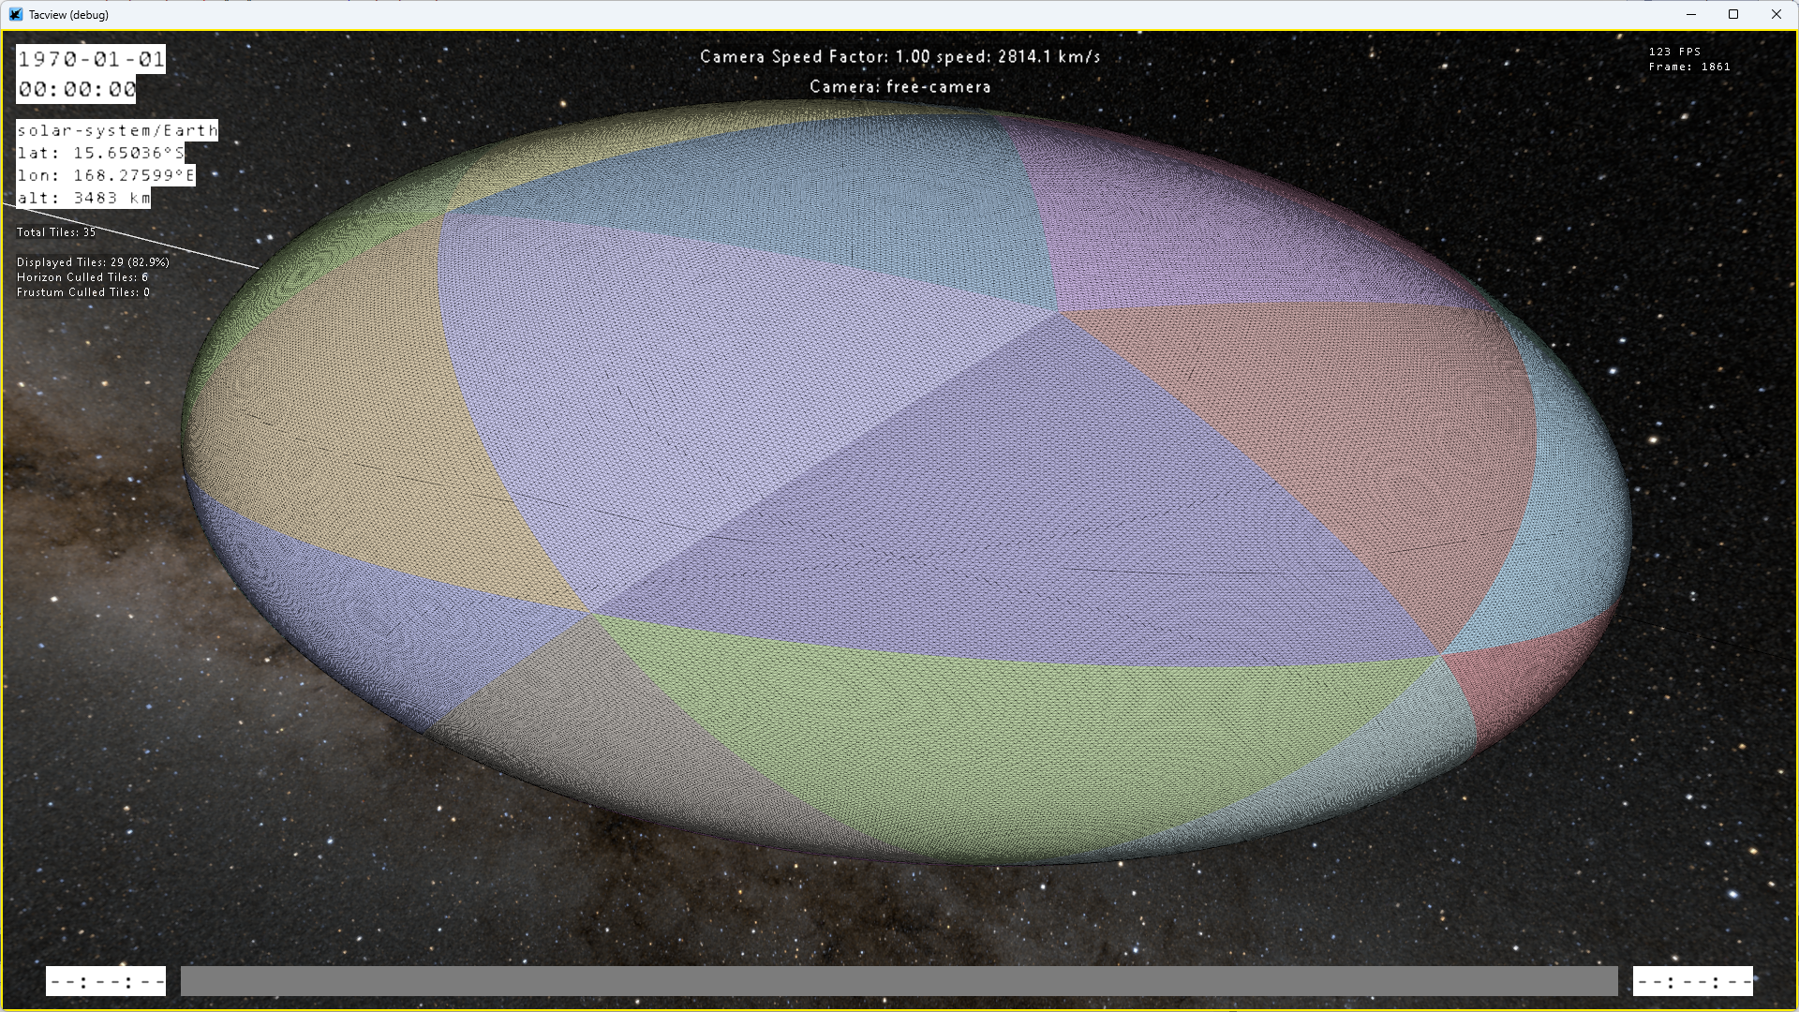Click the 00:00:00 time readout
1799x1012 pixels.
77,89
